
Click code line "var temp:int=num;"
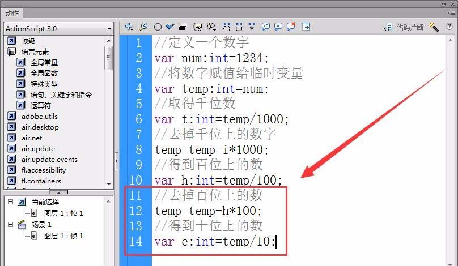click(x=211, y=89)
